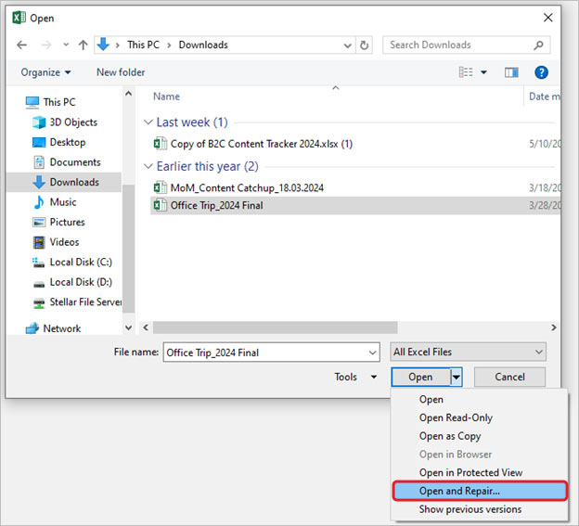Image resolution: width=579 pixels, height=526 pixels.
Task: Click Excel icon of Copy of B2C file
Action: tap(160, 143)
